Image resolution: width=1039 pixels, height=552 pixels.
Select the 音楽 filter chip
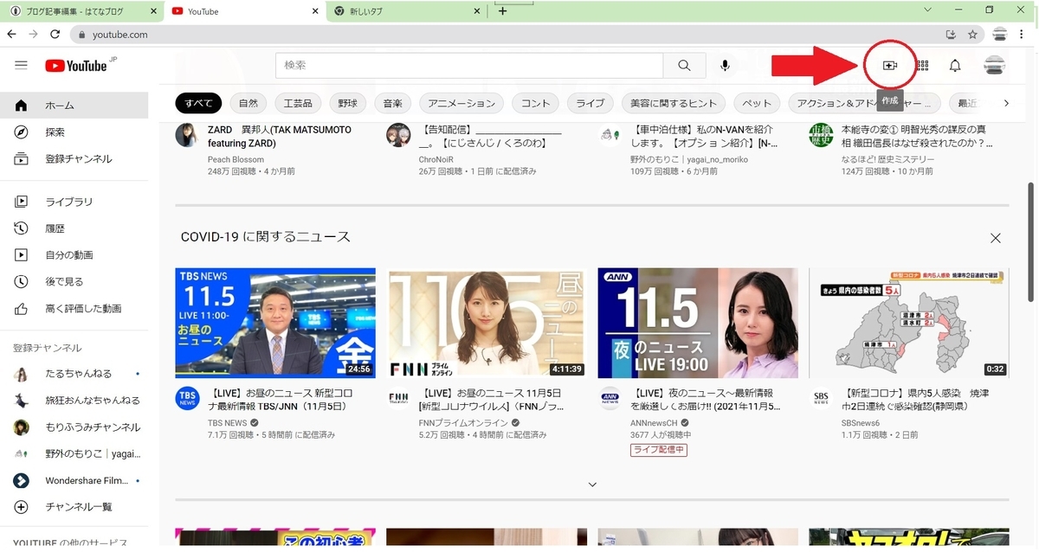pyautogui.click(x=393, y=103)
